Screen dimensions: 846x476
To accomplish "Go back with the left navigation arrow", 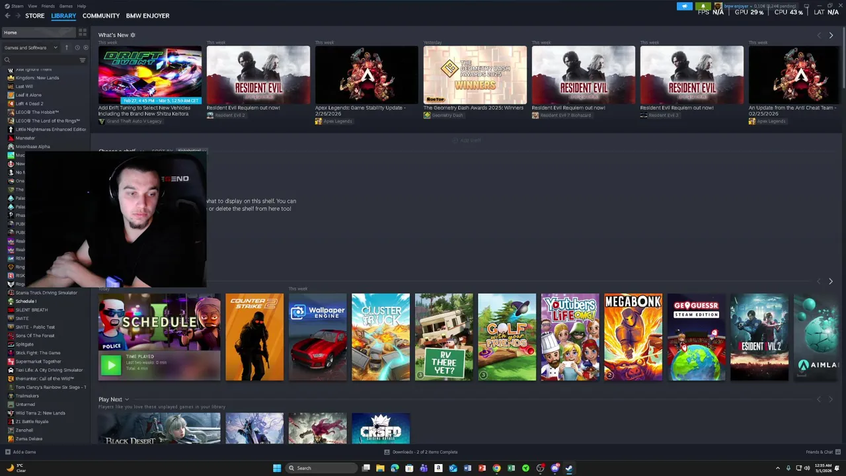I will (7, 16).
